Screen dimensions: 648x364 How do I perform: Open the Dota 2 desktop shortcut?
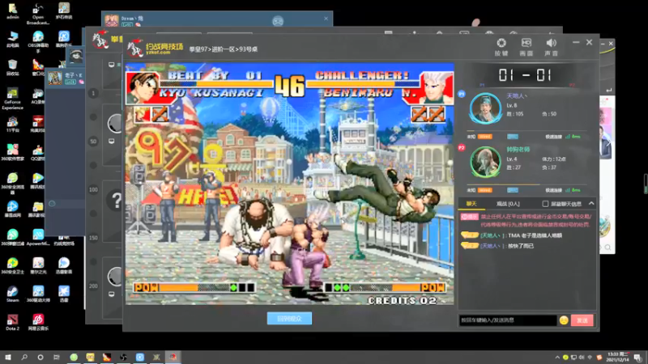pos(12,322)
